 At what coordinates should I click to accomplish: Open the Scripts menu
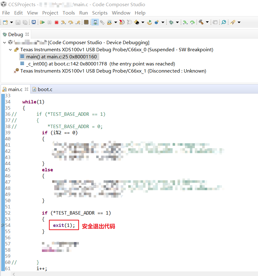pos(100,13)
